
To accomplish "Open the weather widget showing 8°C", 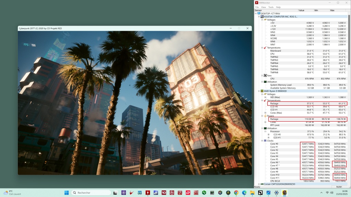I will [13, 193].
